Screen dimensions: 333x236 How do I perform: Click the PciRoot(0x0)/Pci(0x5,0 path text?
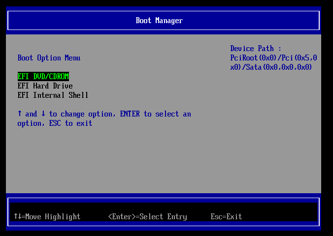[273, 58]
